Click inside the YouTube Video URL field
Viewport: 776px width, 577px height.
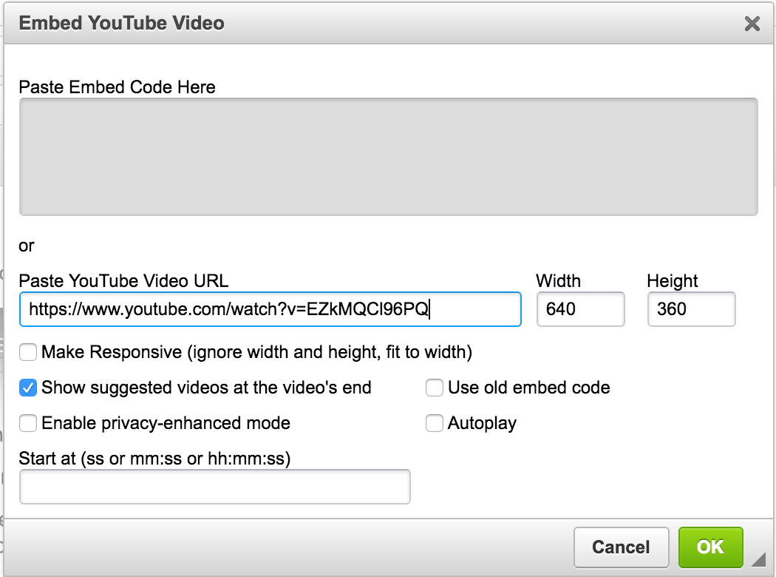coord(270,309)
